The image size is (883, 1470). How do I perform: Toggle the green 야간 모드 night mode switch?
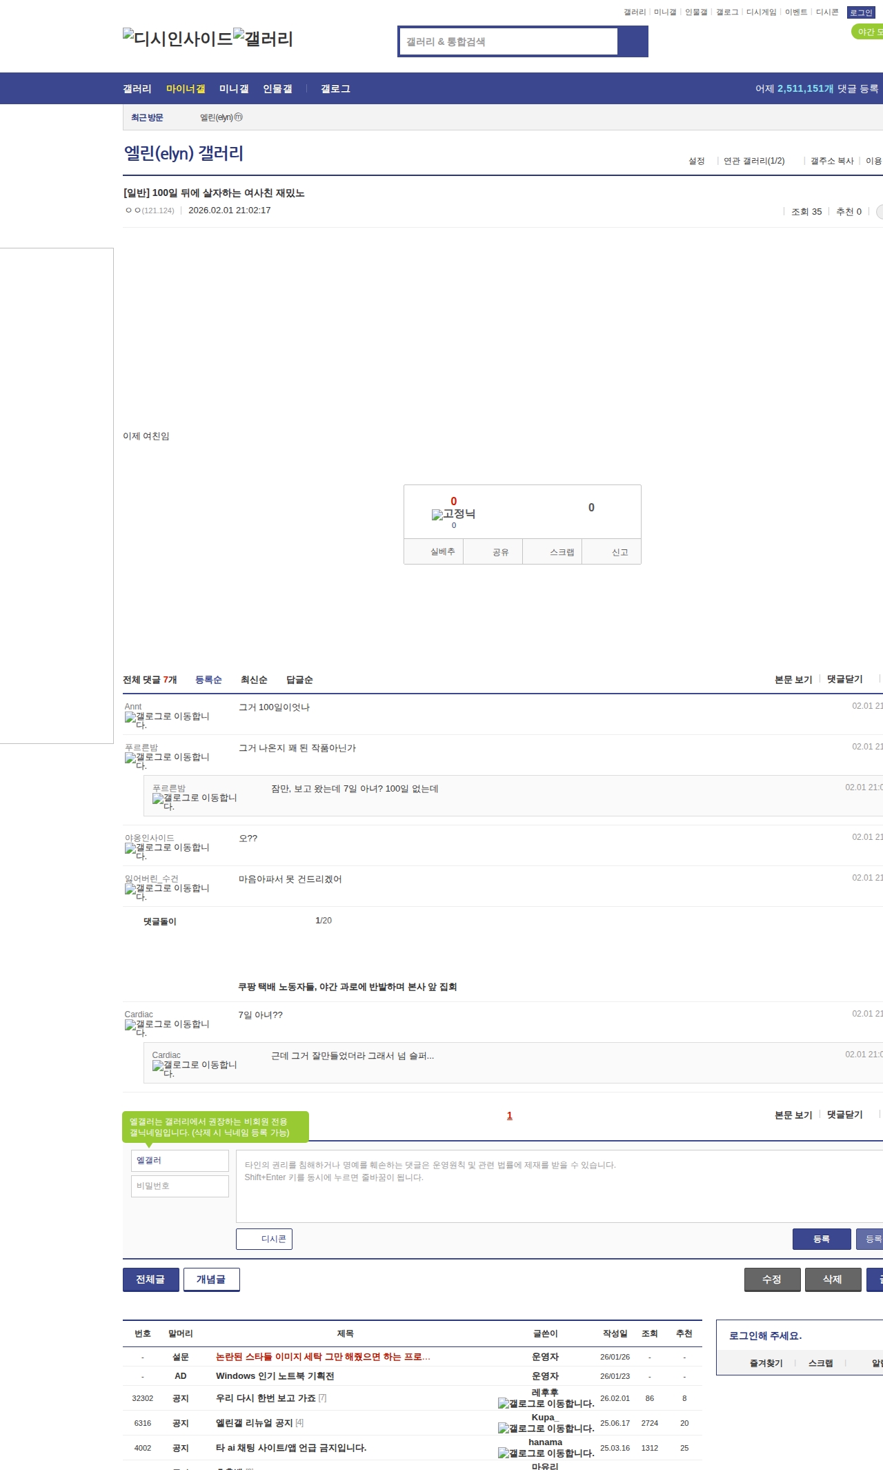pos(868,32)
